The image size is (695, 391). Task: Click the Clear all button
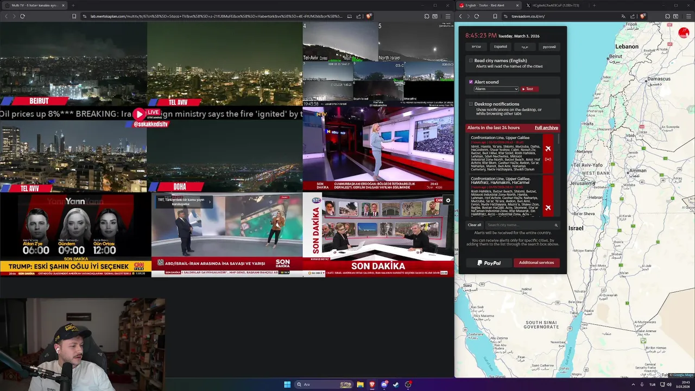(x=475, y=225)
